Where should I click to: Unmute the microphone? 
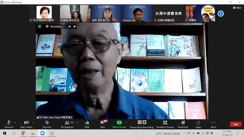[9, 124]
